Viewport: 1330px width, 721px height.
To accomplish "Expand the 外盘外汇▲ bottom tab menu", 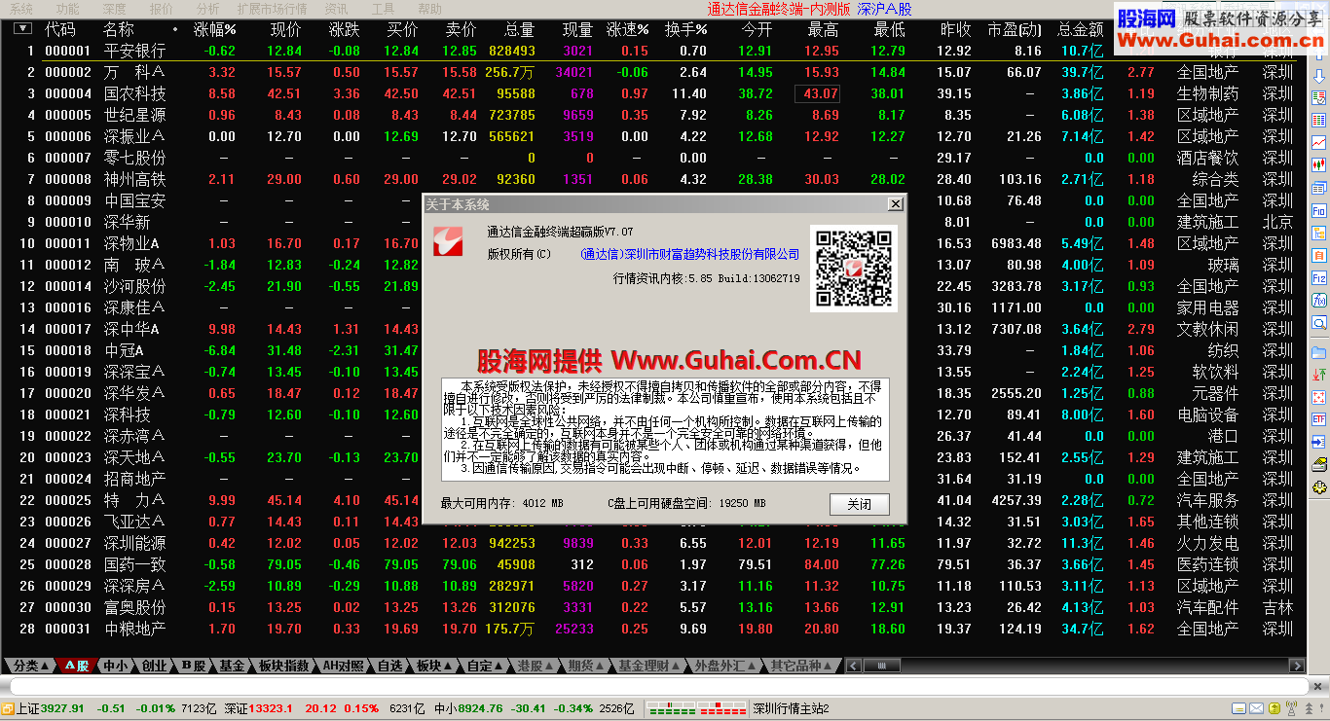I will pos(724,666).
